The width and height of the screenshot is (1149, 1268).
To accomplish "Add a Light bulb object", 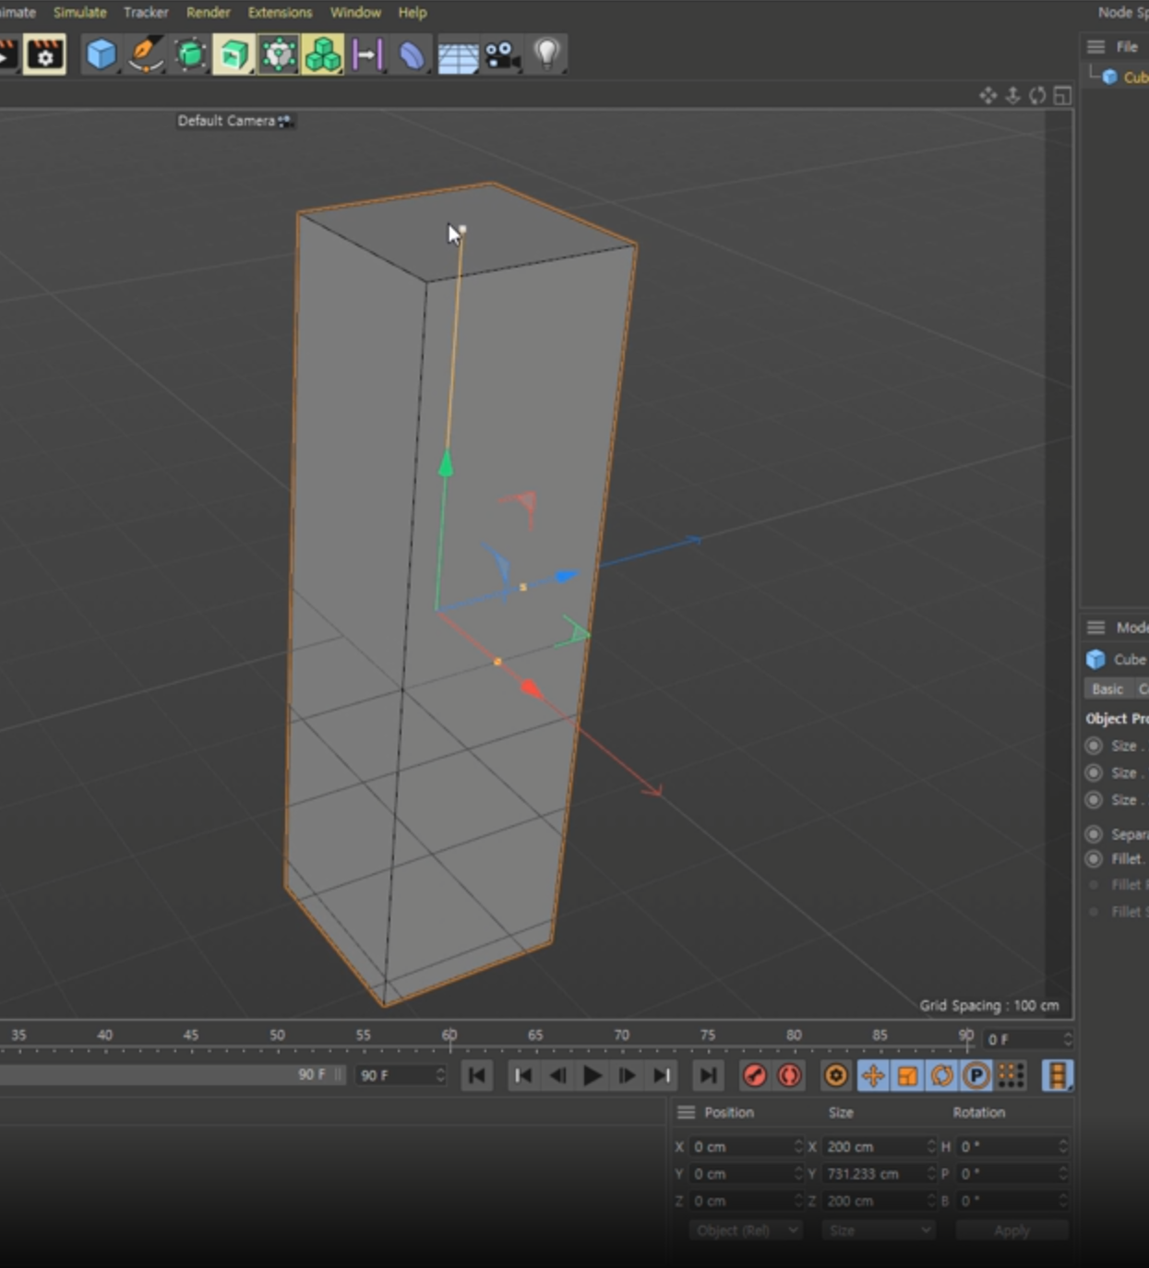I will 547,54.
